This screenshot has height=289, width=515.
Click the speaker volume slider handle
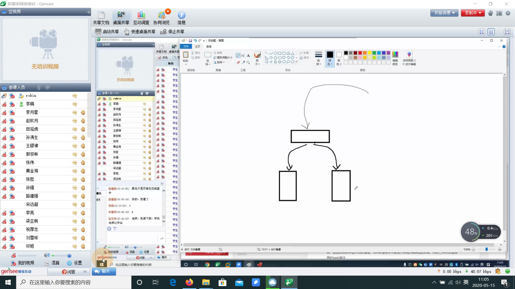(69, 256)
